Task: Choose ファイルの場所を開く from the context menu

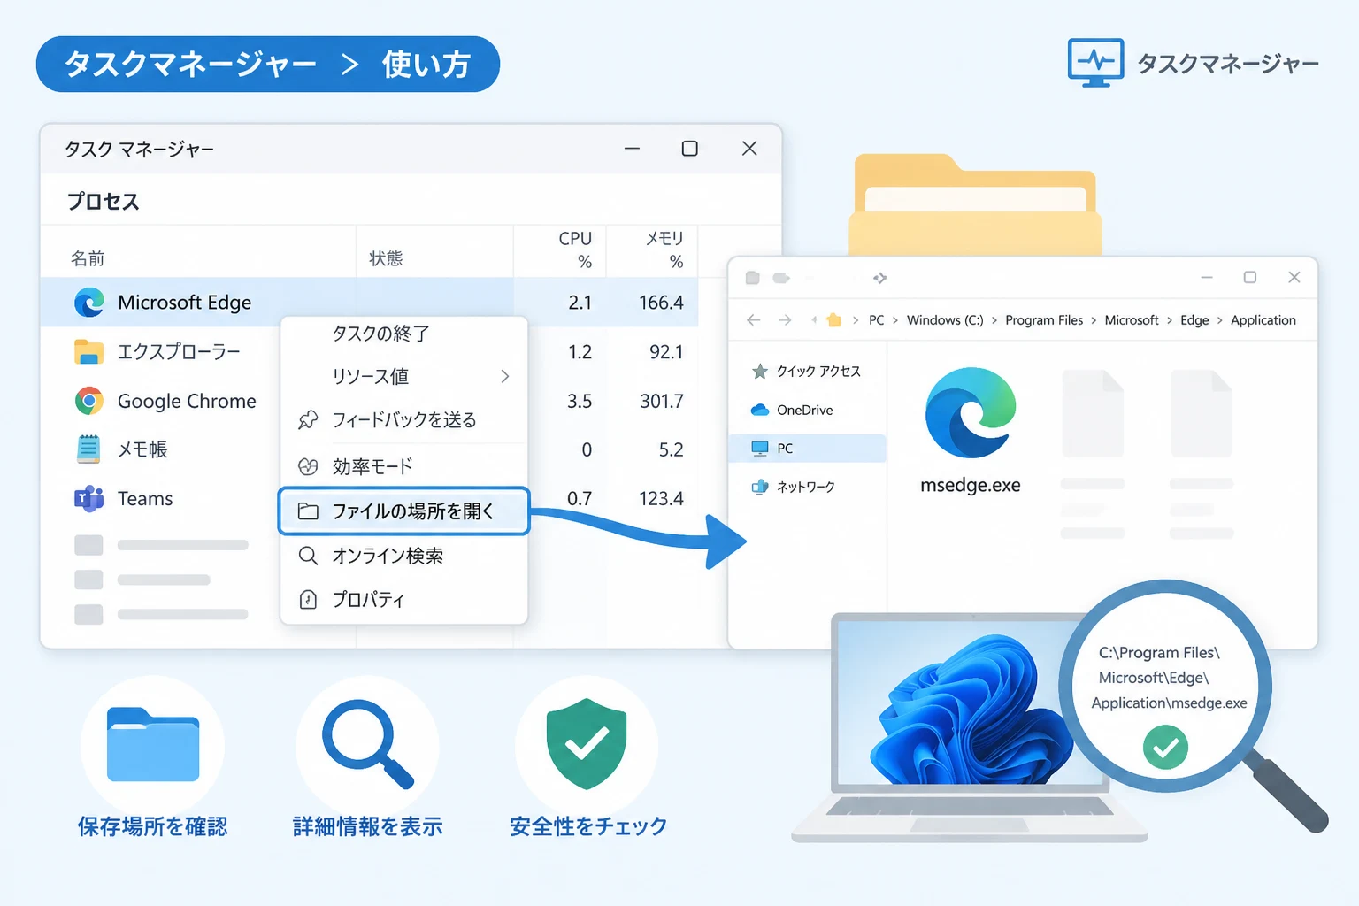Action: [x=404, y=511]
